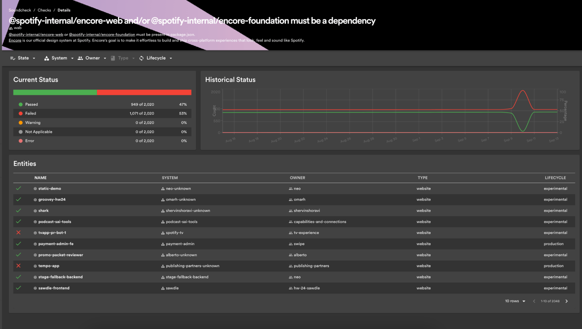Click the red X next to tempo-app
Viewport: 582px width, 329px height.
19,266
